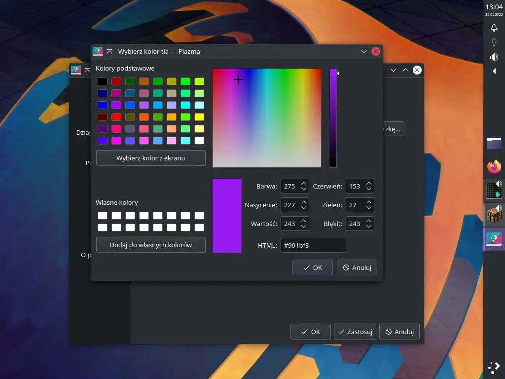Screen dimensions: 505x379
Task: Click the Wybierz kolor z ekranu button
Action: [151, 158]
